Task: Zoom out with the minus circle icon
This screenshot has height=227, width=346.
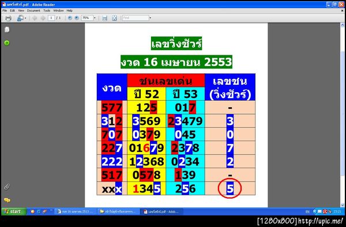Action: (x=70, y=18)
